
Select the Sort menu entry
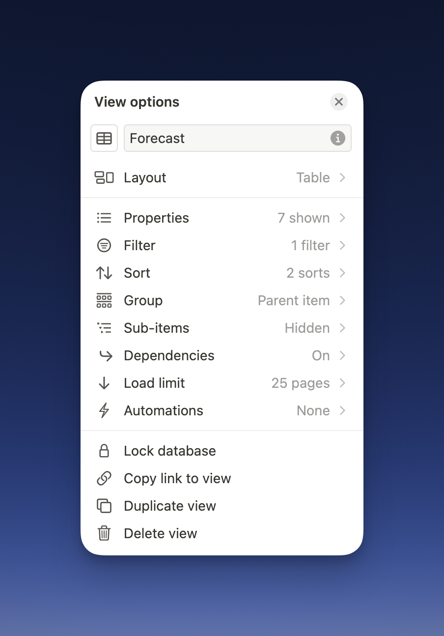point(137,273)
